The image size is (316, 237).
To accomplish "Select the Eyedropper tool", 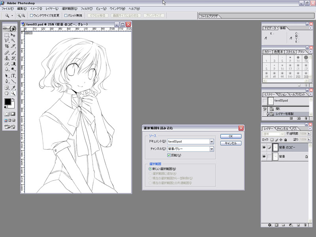I will click(x=13, y=88).
